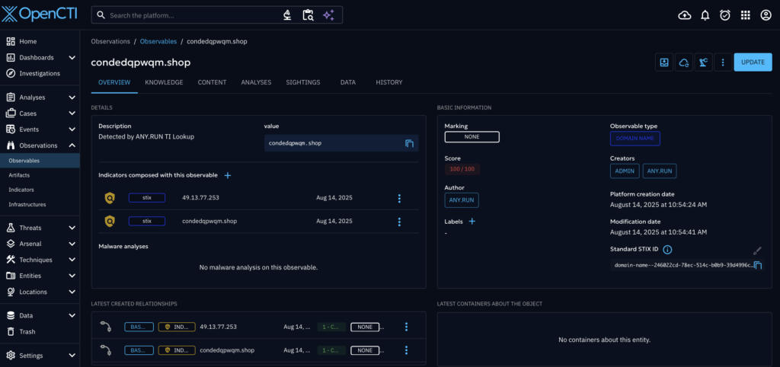Screen dimensions: 780x367
Task: Click the pencil icon beside Standard STIX ID
Action: click(x=756, y=250)
